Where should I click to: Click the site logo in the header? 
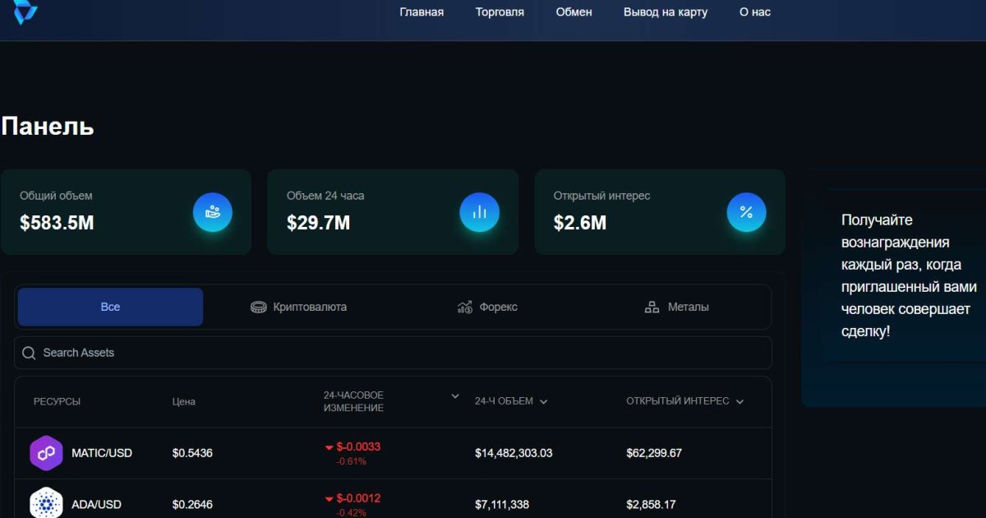coord(26,11)
